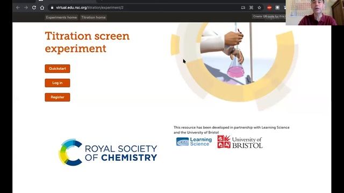
Task: Open Experiments home
Action: (x=61, y=17)
